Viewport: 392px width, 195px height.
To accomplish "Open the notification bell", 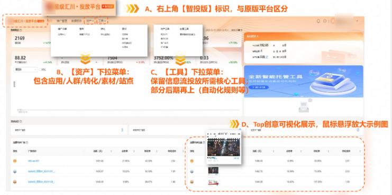I will click(x=318, y=21).
